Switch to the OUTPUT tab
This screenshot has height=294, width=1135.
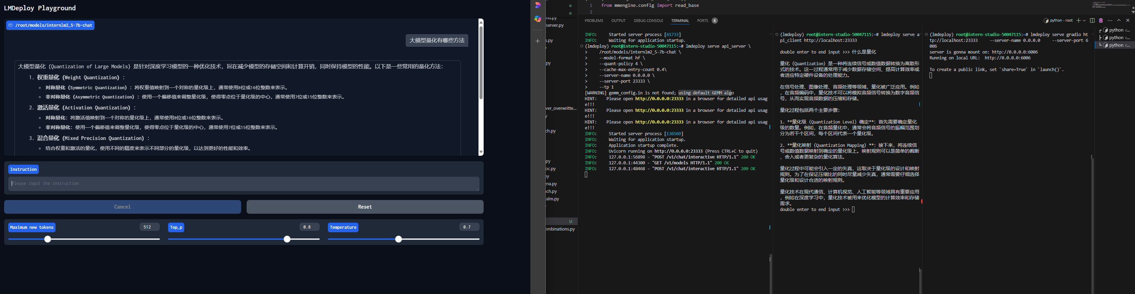click(x=618, y=21)
